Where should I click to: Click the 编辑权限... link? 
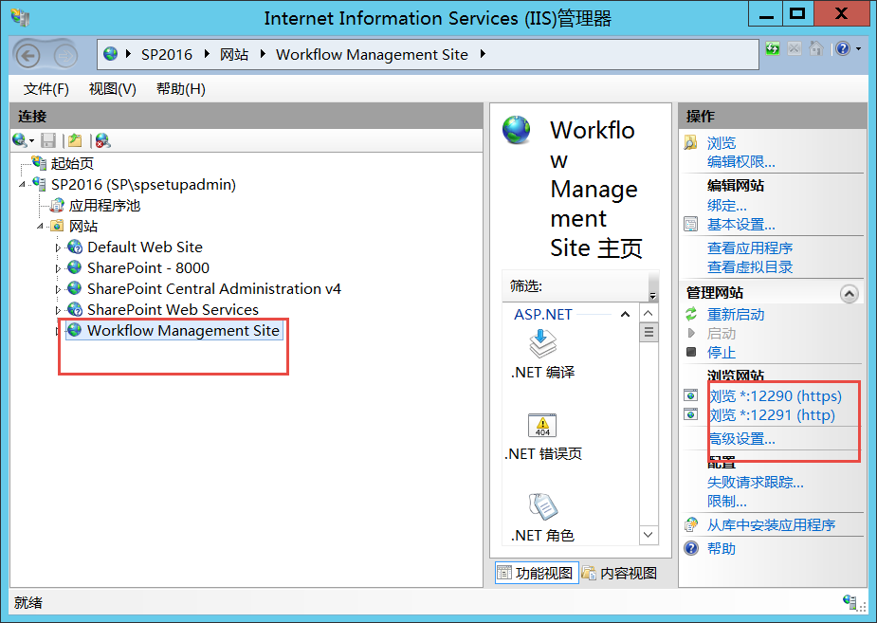pos(741,161)
